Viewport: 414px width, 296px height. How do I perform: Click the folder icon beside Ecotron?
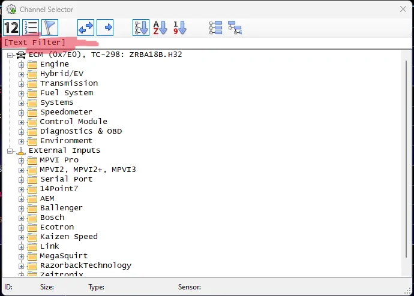[x=32, y=228]
